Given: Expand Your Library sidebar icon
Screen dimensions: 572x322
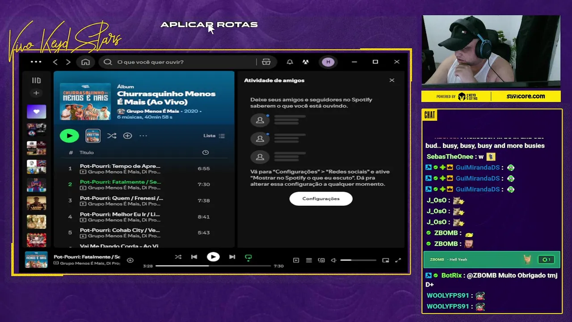Looking at the screenshot, I should point(36,80).
